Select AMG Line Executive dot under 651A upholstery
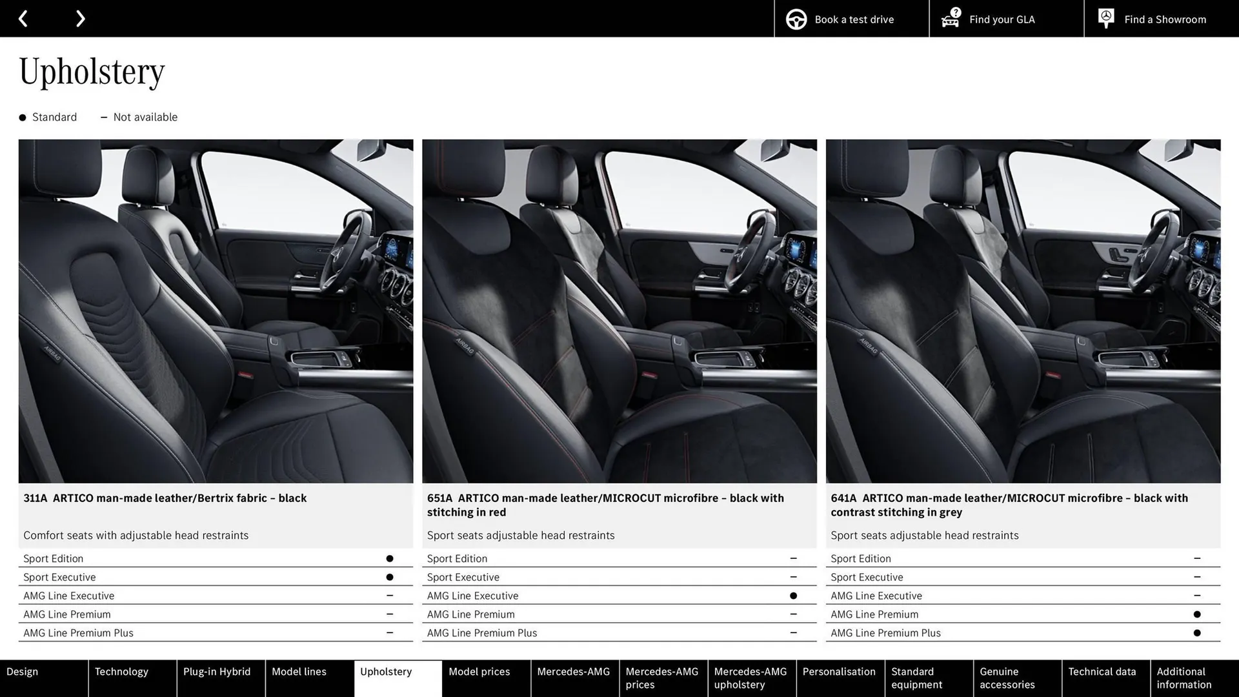Screen dimensions: 1239x697 point(793,595)
